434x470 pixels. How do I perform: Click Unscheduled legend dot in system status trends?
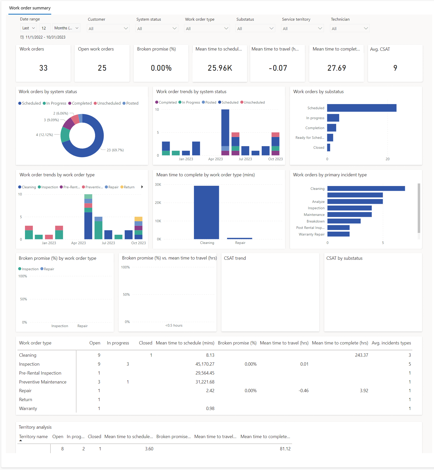[x=242, y=102]
